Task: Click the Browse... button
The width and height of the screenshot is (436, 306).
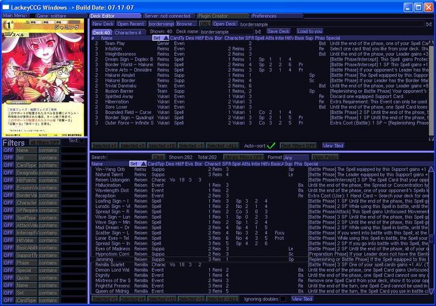Action: pos(185,24)
